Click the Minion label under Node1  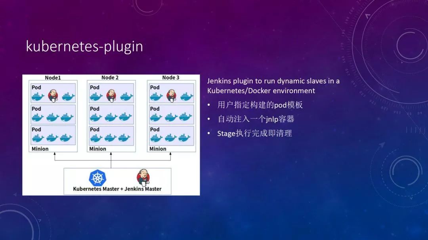pyautogui.click(x=40, y=149)
